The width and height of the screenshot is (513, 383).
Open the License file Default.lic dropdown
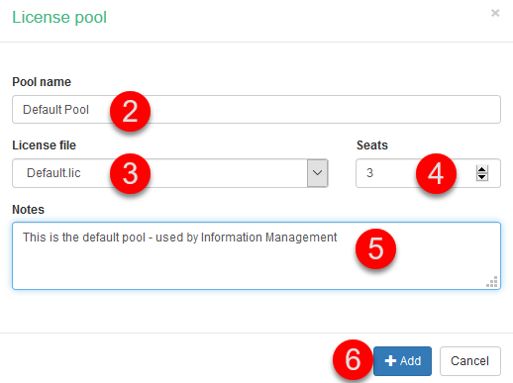[170, 173]
